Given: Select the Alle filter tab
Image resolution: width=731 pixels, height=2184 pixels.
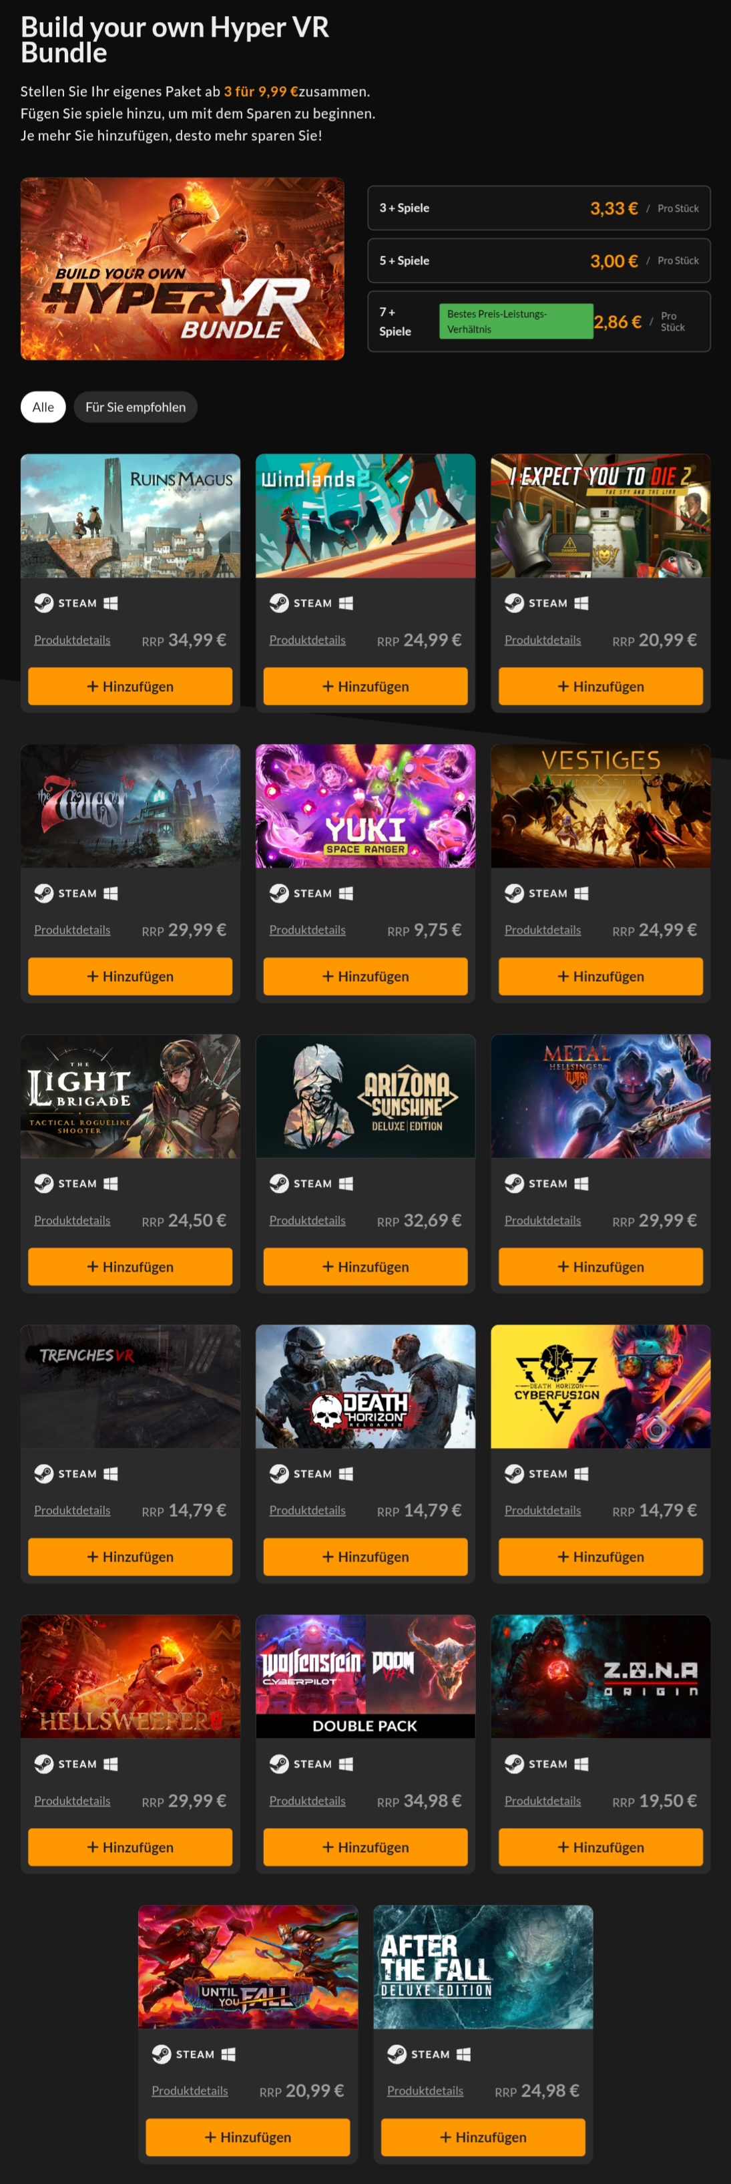Looking at the screenshot, I should 43,407.
